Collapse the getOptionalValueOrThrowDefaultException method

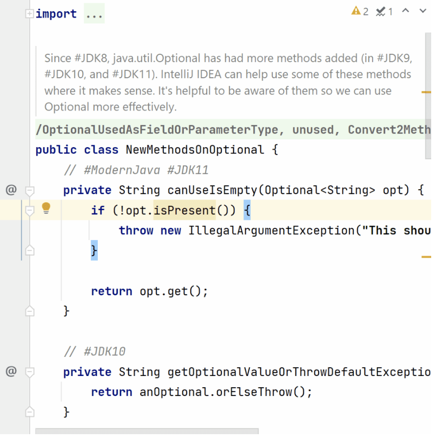coord(30,372)
